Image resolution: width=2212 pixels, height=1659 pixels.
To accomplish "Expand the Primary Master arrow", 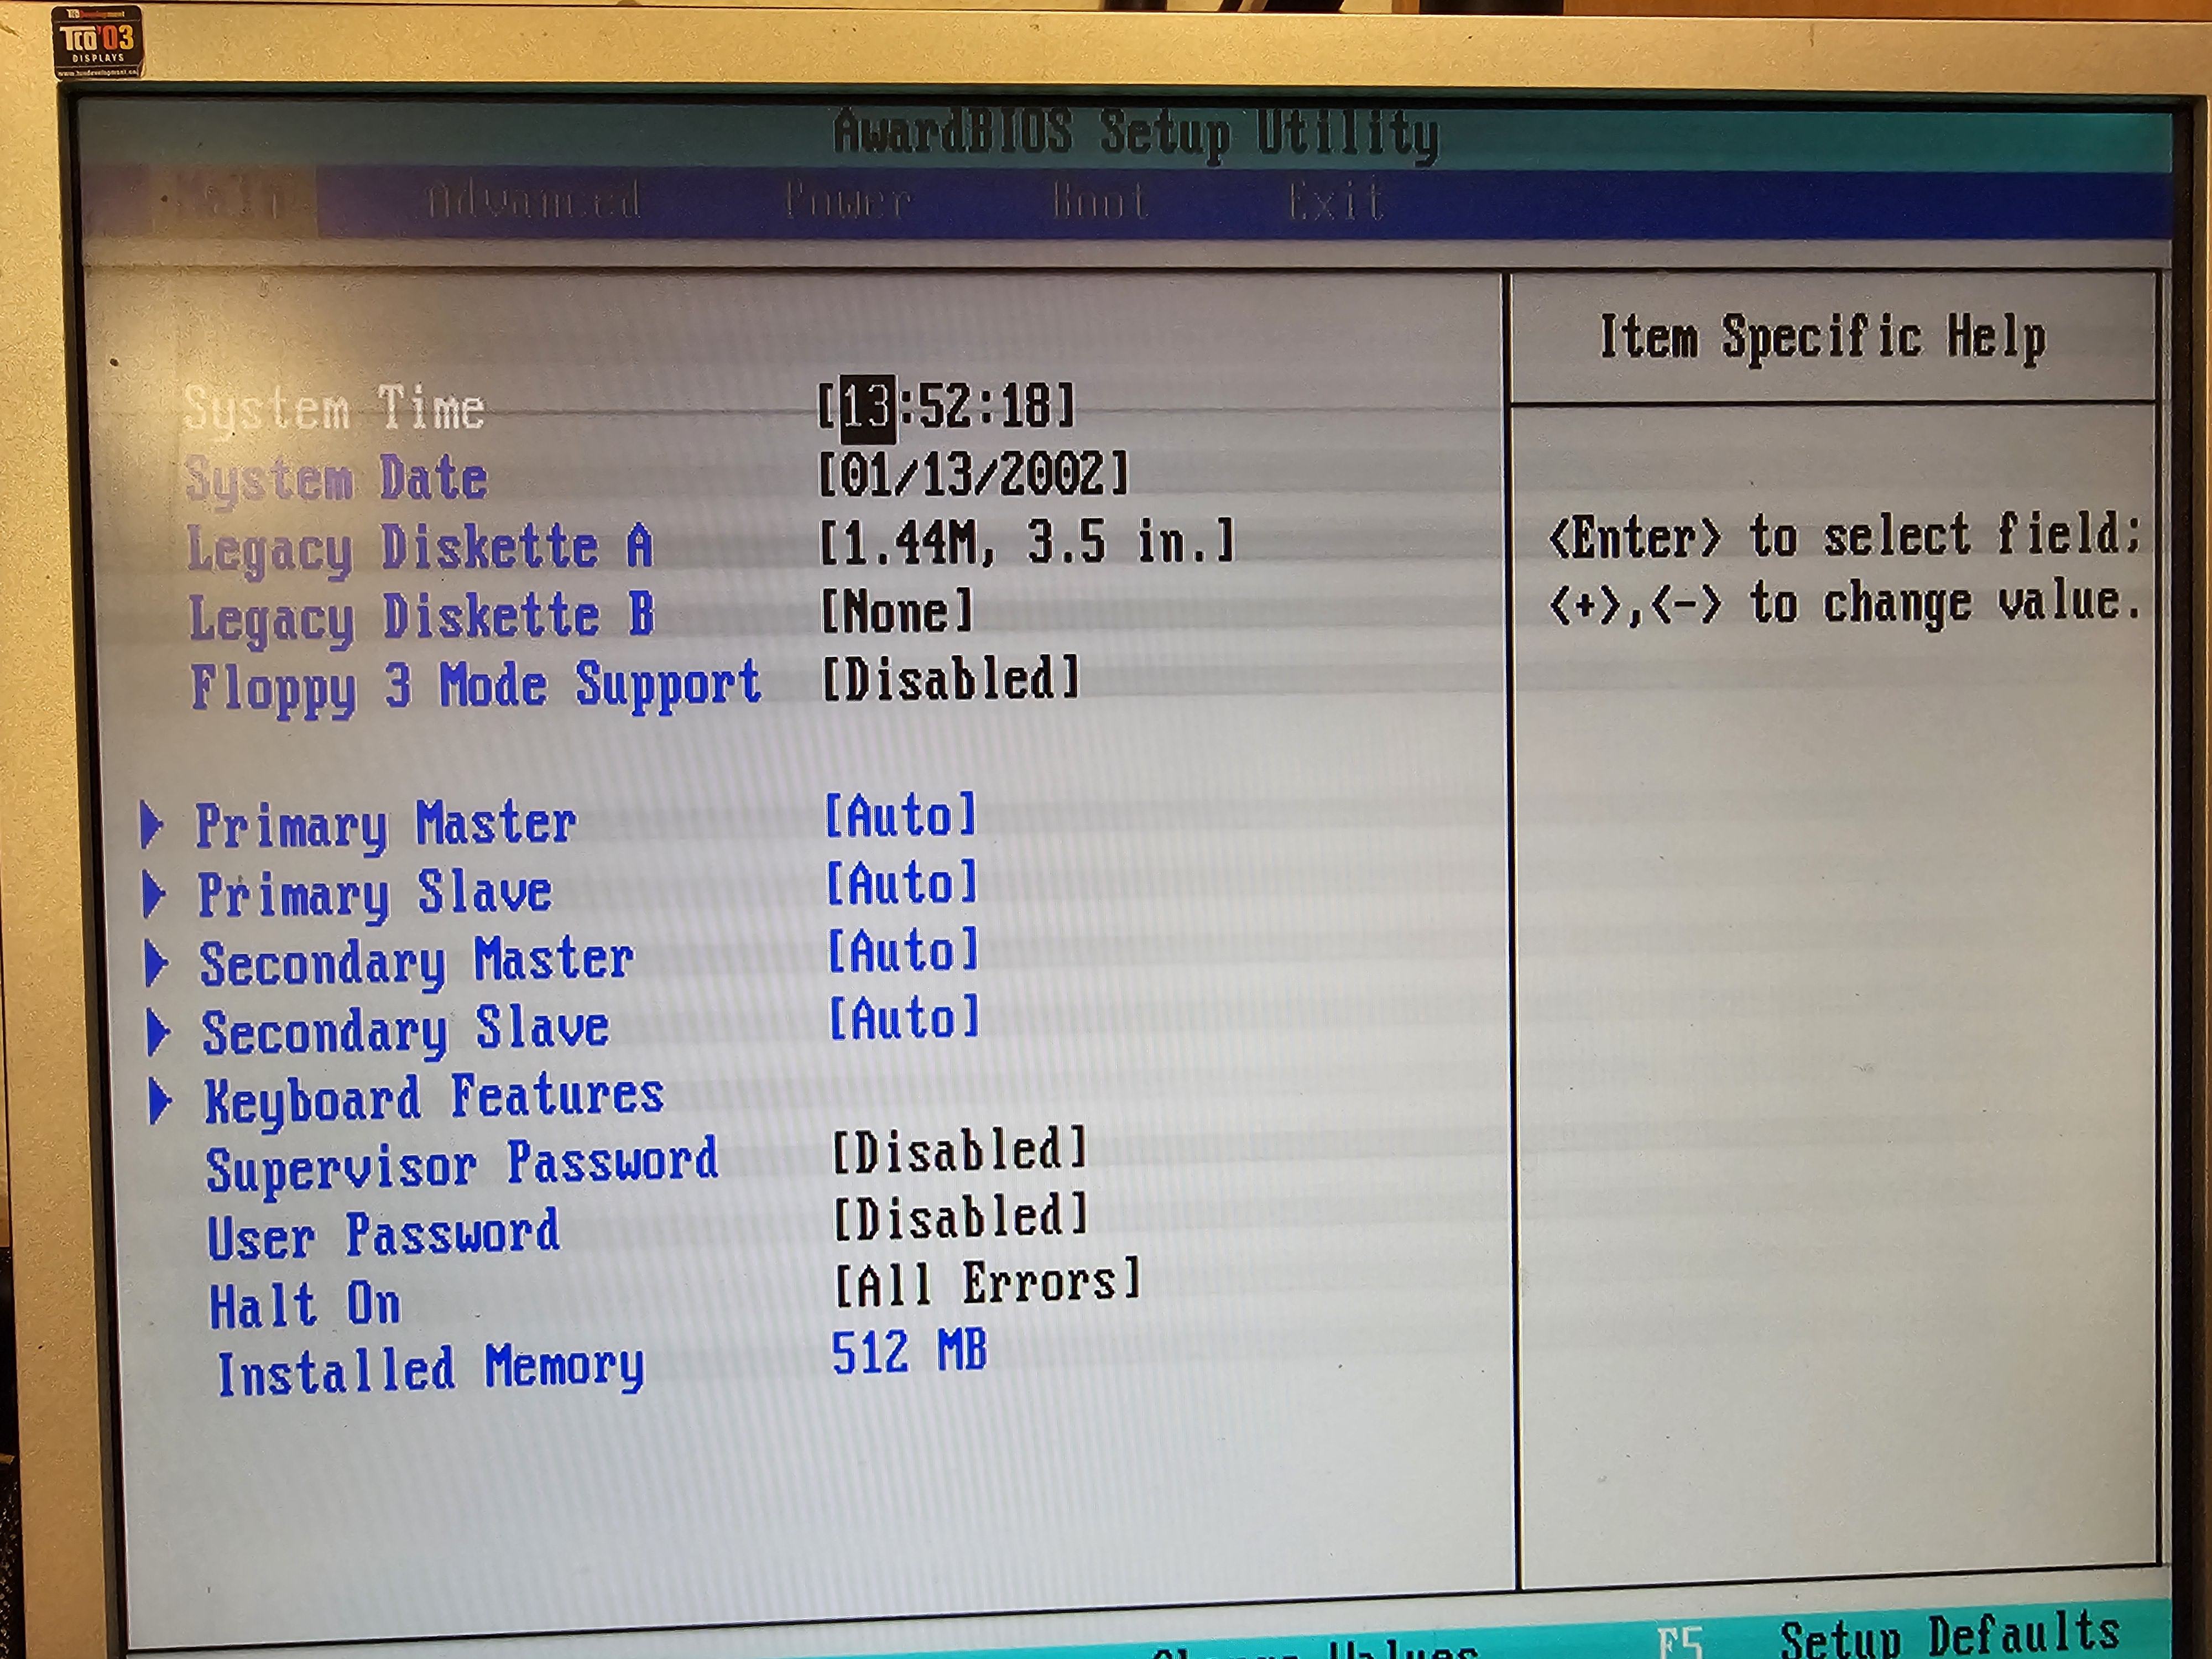I will (x=152, y=825).
